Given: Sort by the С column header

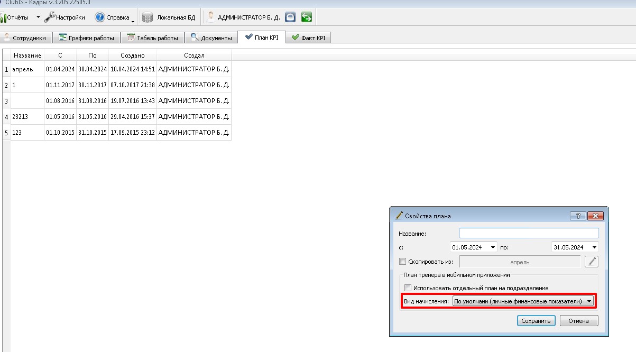Looking at the screenshot, I should tap(60, 55).
